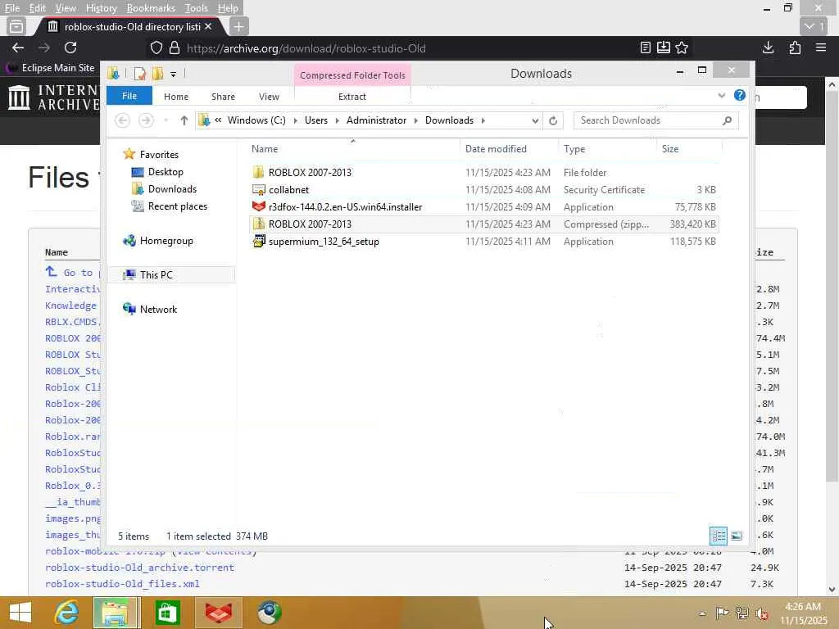This screenshot has width=839, height=629.
Task: Click the Explorer Up arrow button
Action: [x=184, y=120]
